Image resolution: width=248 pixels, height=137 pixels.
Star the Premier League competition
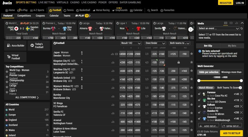(x=7, y=77)
